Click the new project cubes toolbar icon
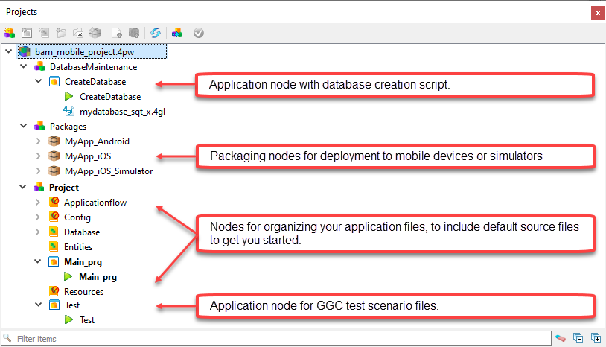The image size is (606, 347). (x=10, y=33)
